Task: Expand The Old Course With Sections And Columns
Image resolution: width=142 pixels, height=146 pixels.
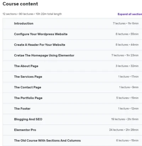Action: pyautogui.click(x=72, y=140)
